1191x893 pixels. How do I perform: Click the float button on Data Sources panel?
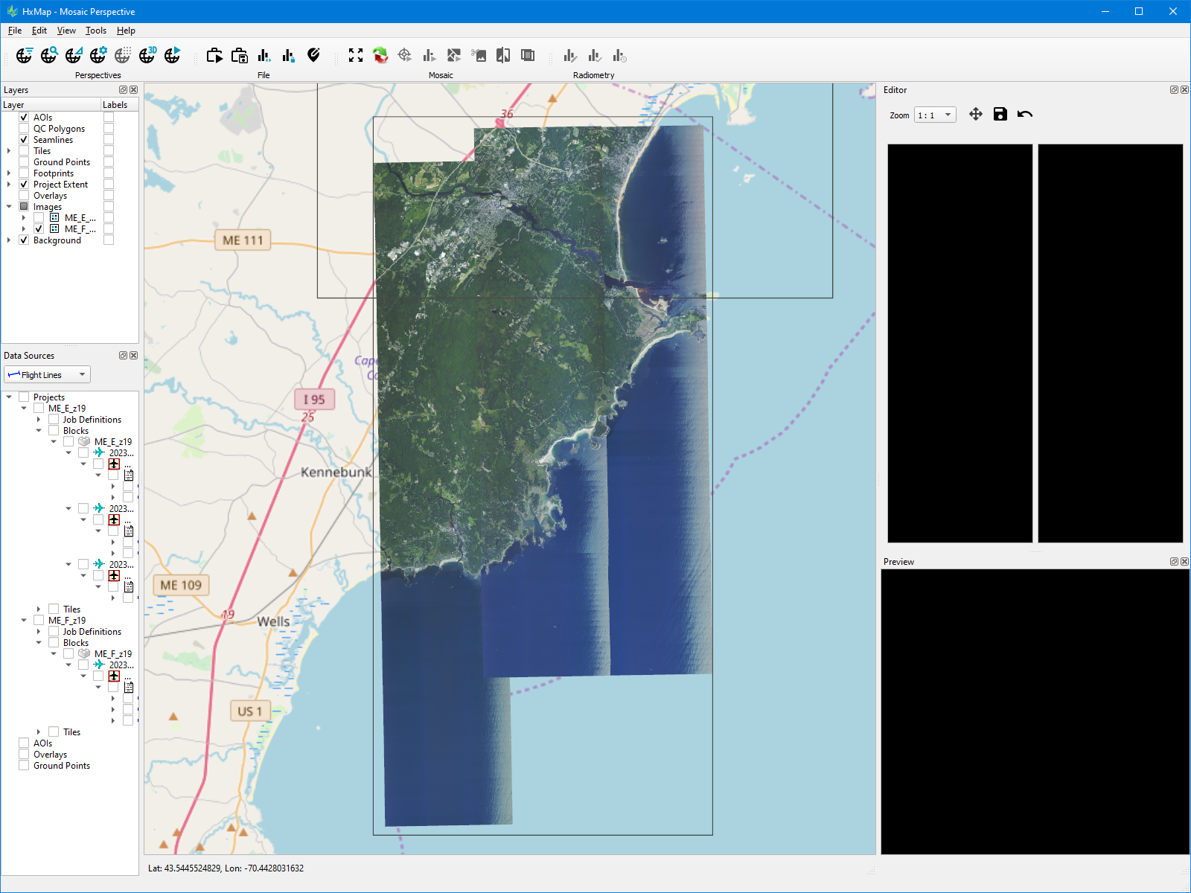tap(124, 355)
